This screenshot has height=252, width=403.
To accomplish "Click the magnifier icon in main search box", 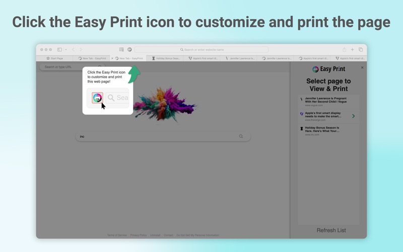I will (x=241, y=137).
